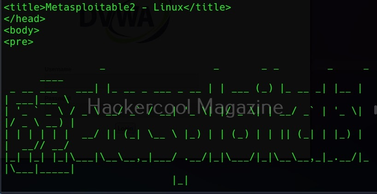
Task: Click the Username label text
Action: [58, 69]
